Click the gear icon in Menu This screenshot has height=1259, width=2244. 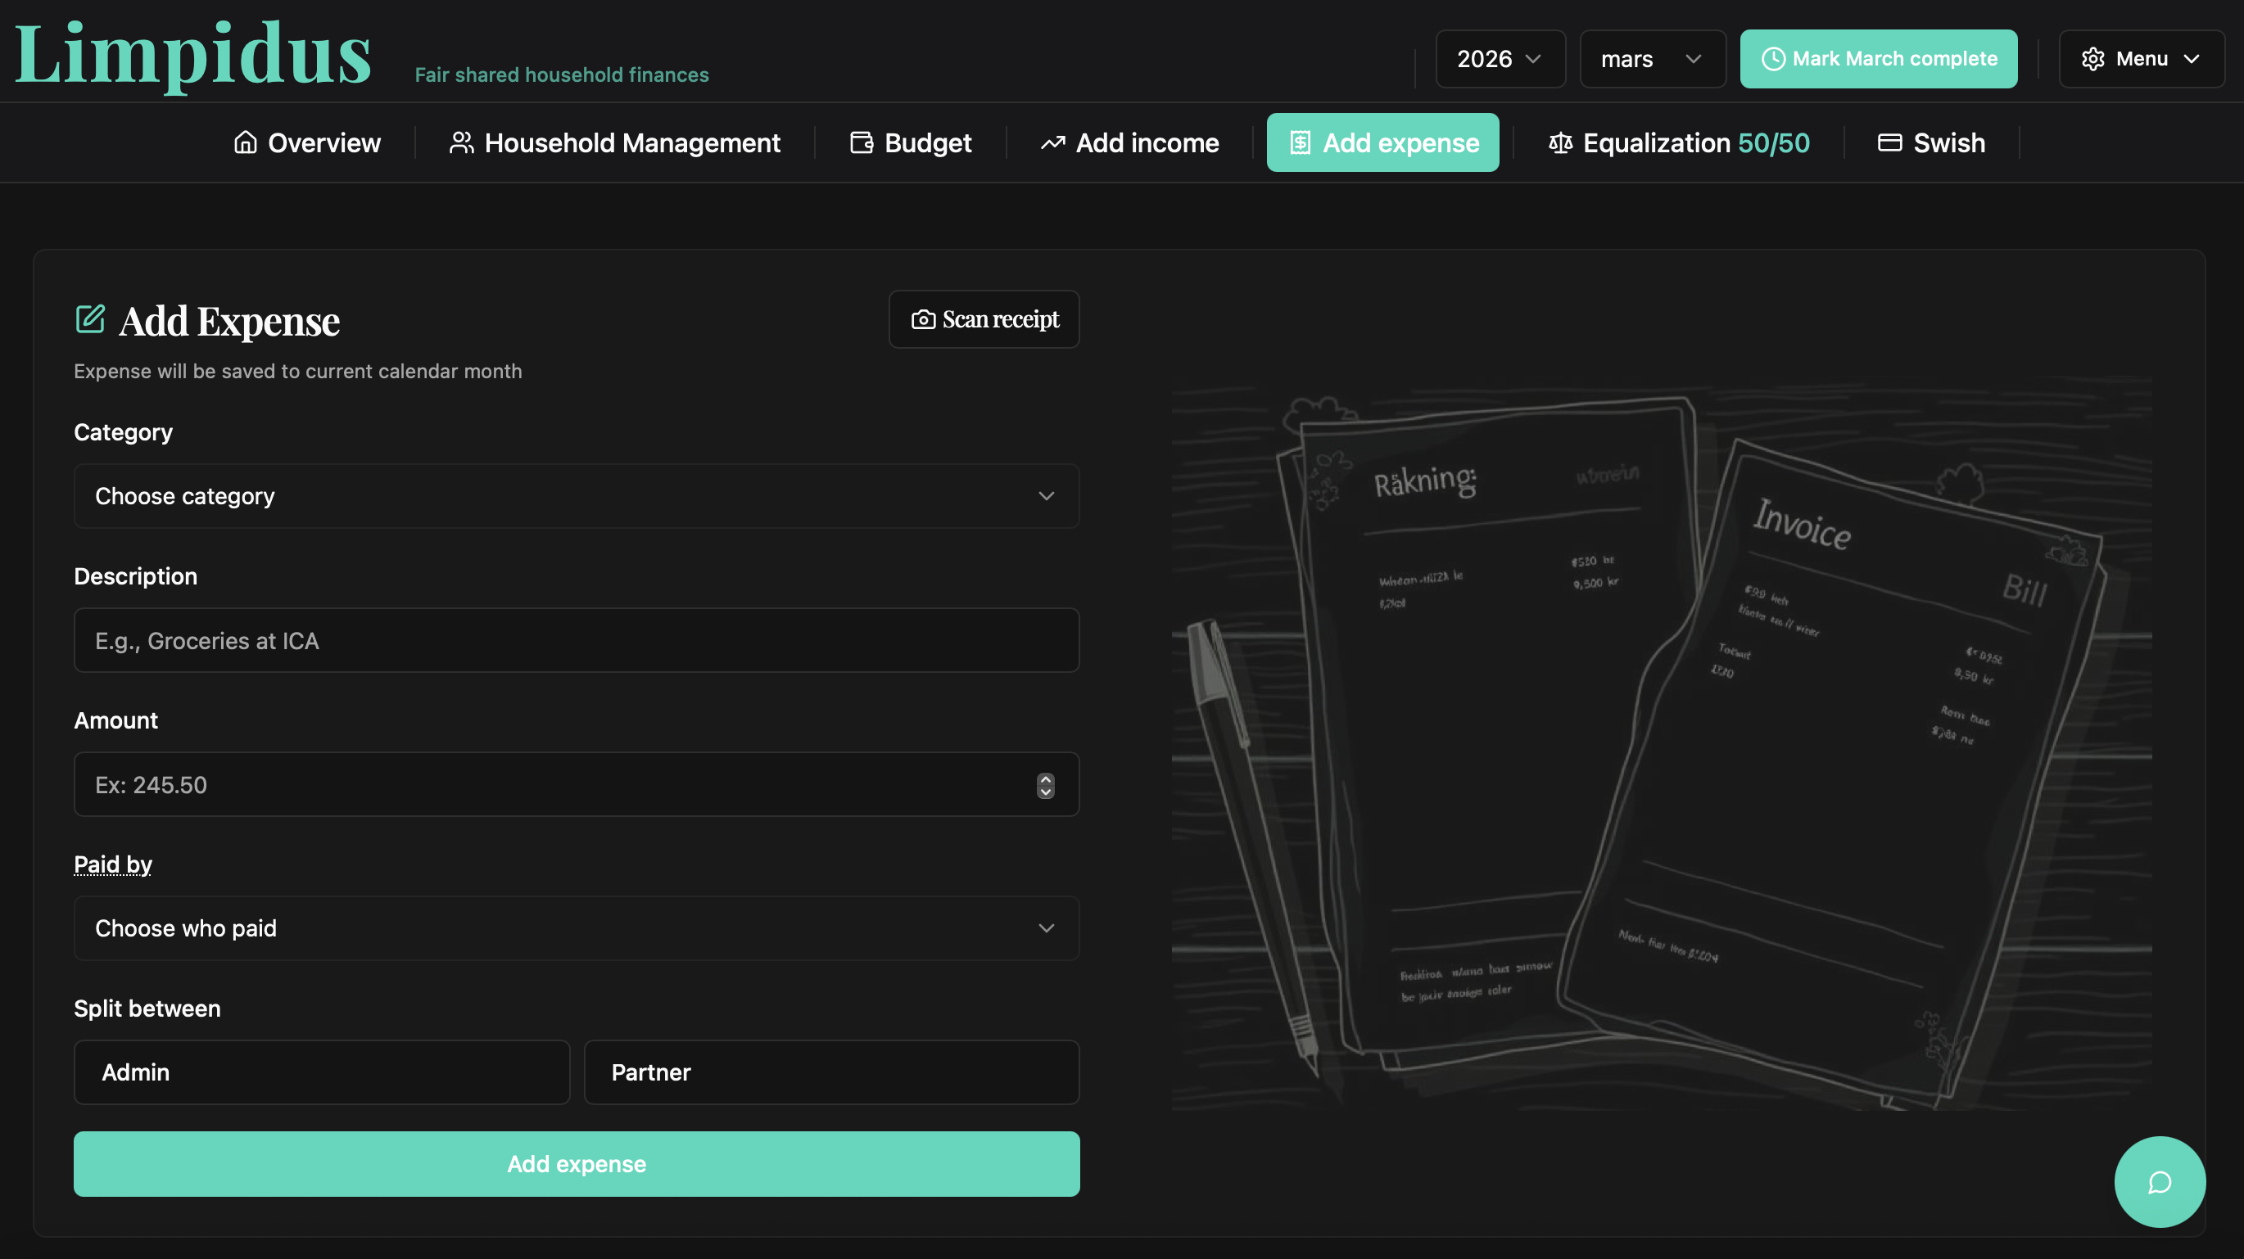2092,59
